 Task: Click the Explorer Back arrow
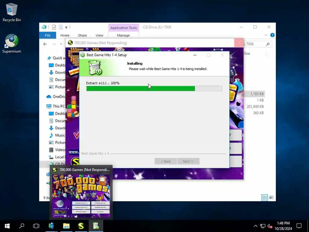pos(45,44)
